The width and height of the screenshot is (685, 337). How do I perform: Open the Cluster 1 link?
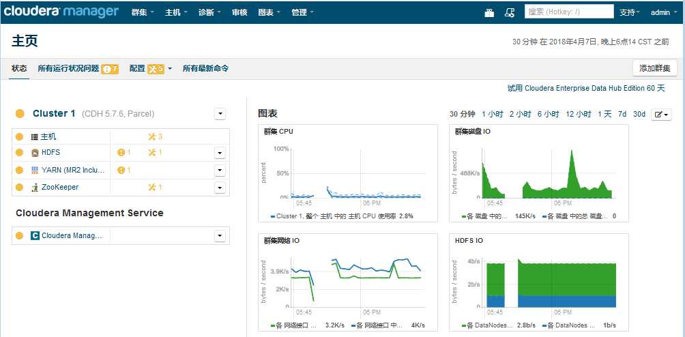(x=54, y=113)
